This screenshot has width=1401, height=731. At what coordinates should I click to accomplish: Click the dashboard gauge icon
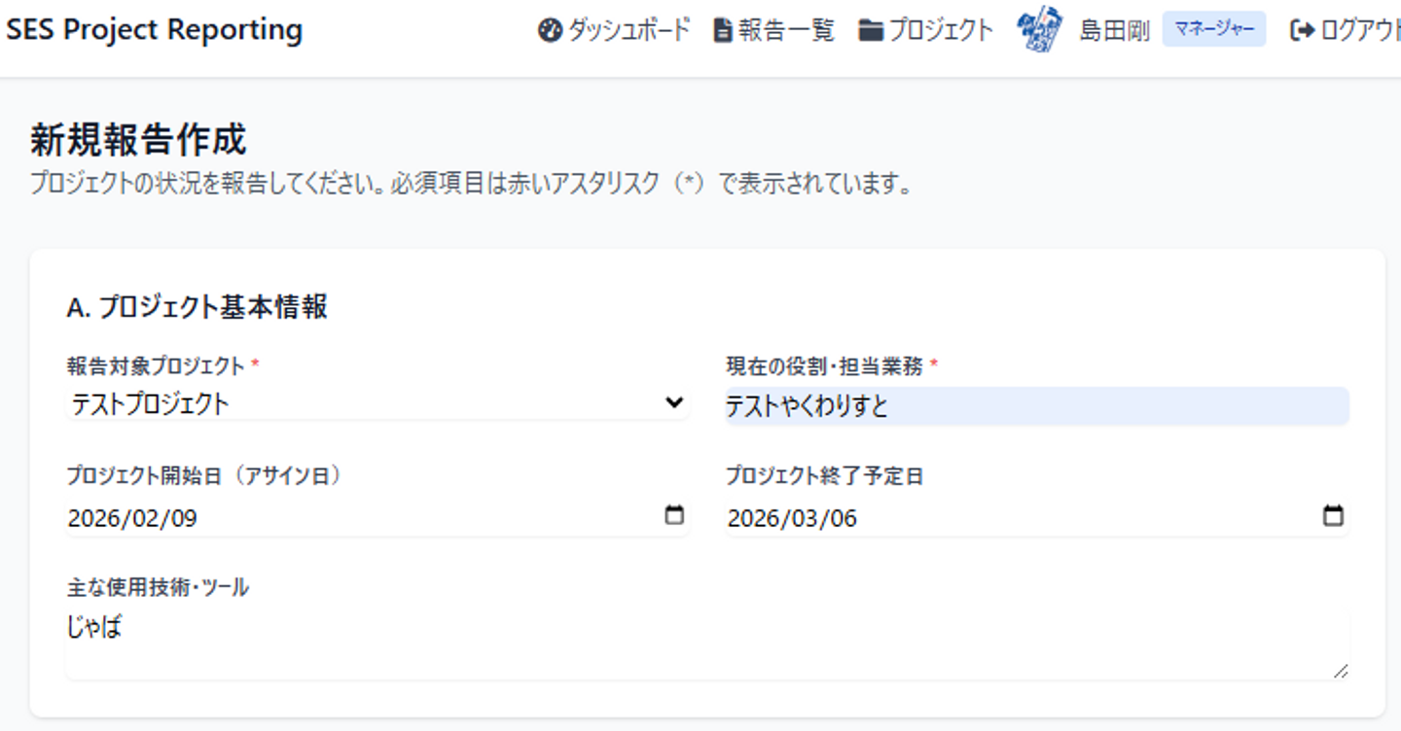pos(550,31)
